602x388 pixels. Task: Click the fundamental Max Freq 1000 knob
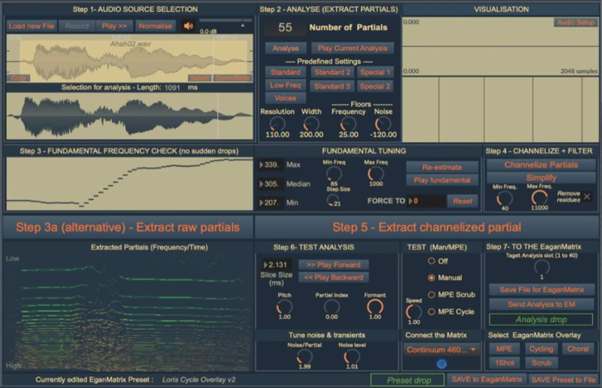click(375, 173)
